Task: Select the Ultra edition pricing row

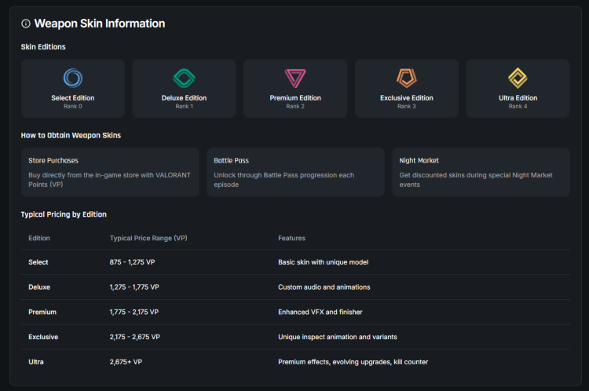Action: [x=294, y=362]
